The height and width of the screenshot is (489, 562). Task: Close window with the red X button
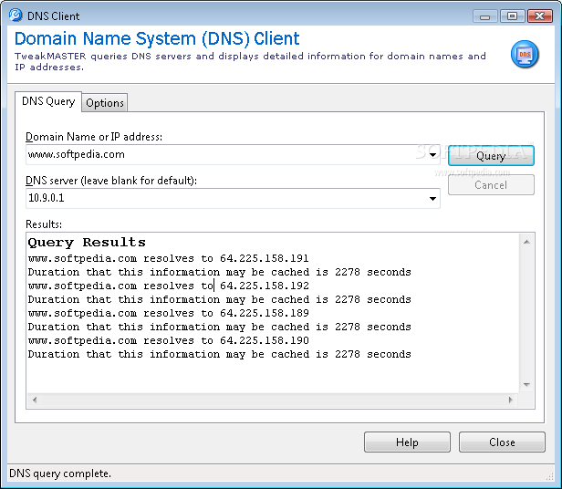(x=539, y=16)
